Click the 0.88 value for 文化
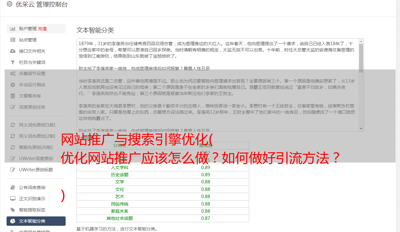400x232 pixels. tap(206, 189)
